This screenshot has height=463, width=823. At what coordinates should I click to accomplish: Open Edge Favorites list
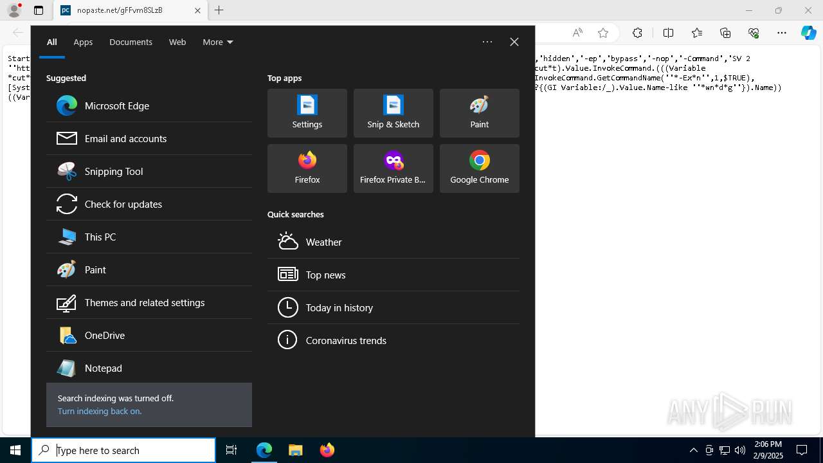(697, 33)
